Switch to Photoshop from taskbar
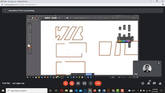 coord(85,91)
